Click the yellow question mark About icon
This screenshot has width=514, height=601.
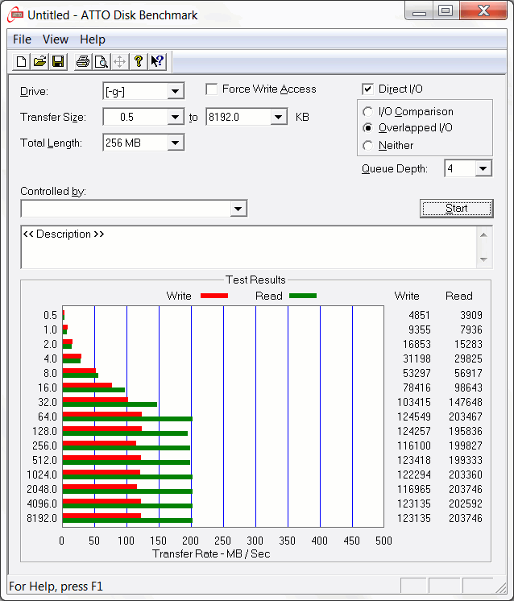(x=139, y=61)
